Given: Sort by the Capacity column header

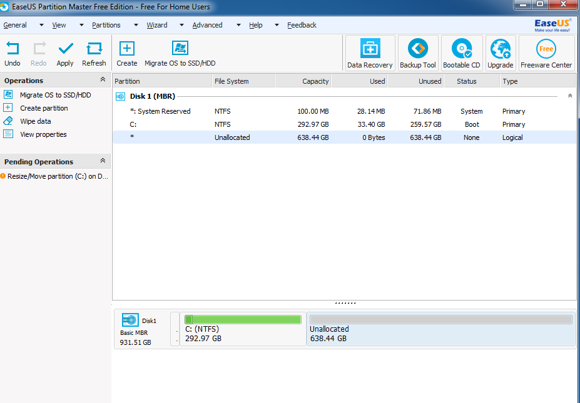Looking at the screenshot, I should [303, 81].
